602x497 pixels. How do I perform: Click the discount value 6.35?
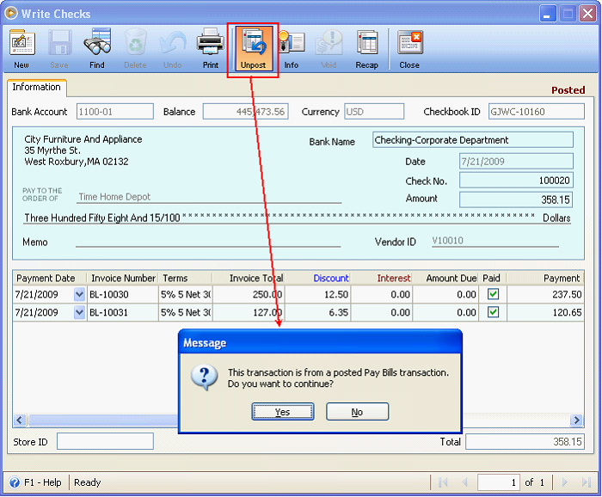tap(317, 312)
